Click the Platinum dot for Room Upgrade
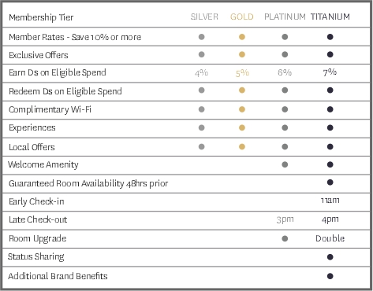The height and width of the screenshot is (291, 373). point(285,238)
